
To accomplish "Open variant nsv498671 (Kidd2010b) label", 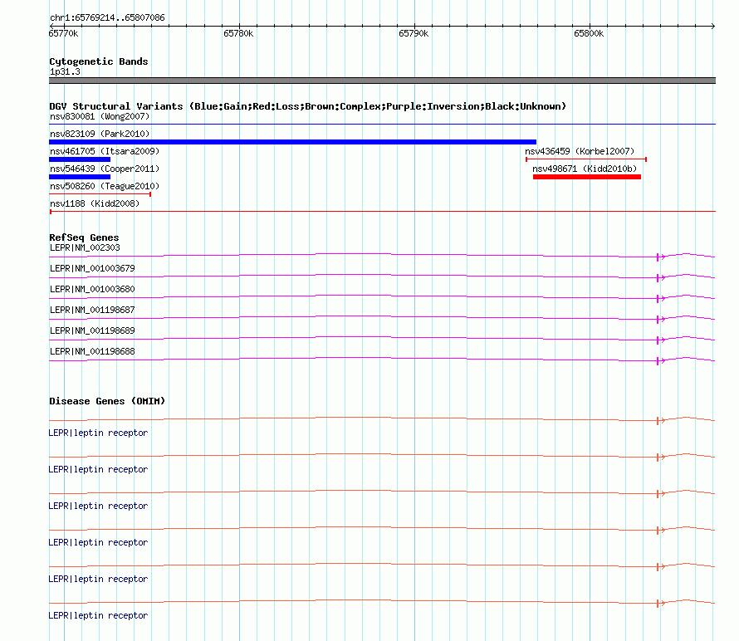I will 585,169.
